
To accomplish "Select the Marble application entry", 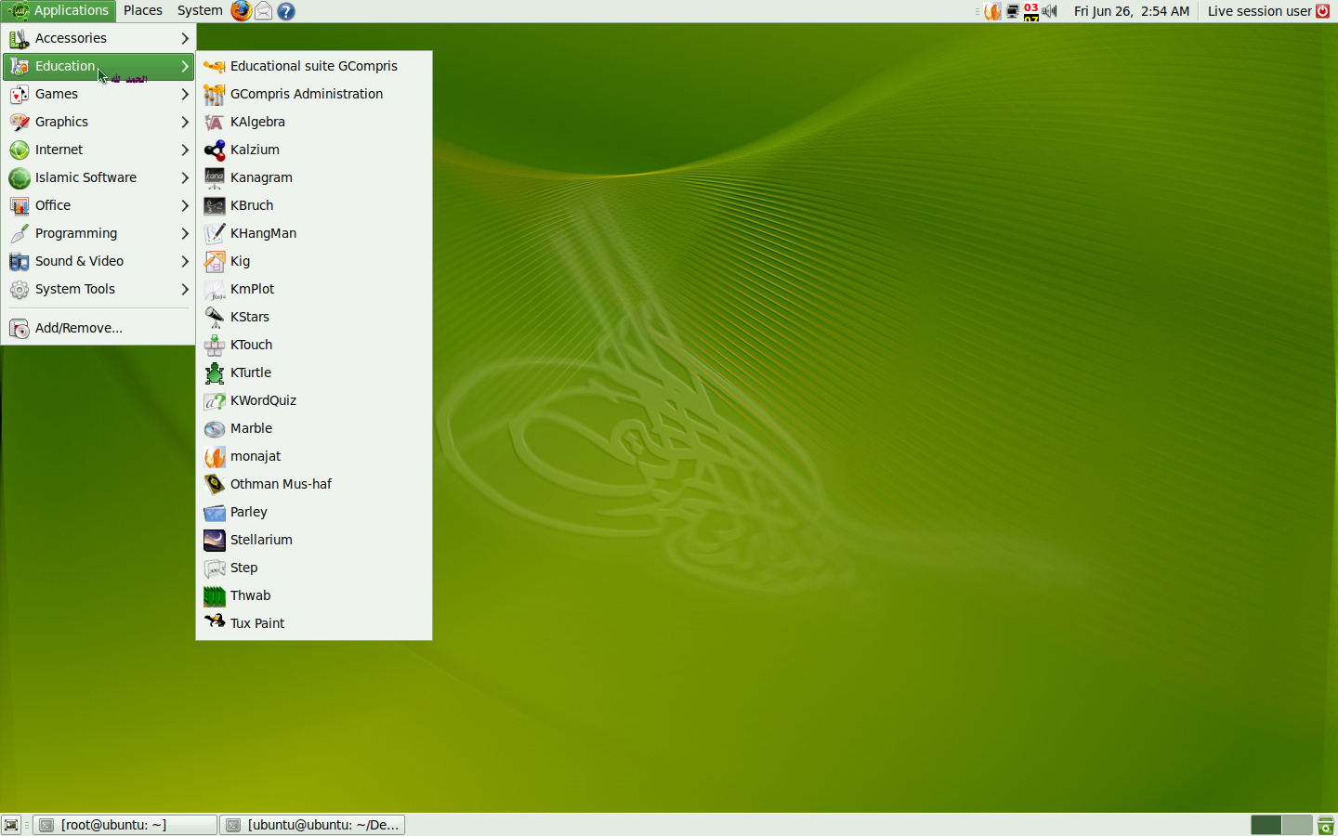I will 251,428.
